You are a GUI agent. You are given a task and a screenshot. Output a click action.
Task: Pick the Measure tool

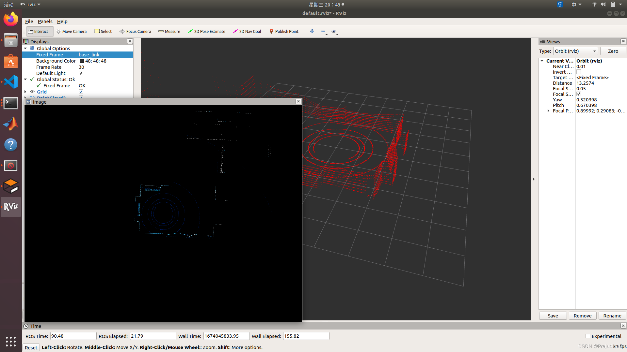point(169,31)
